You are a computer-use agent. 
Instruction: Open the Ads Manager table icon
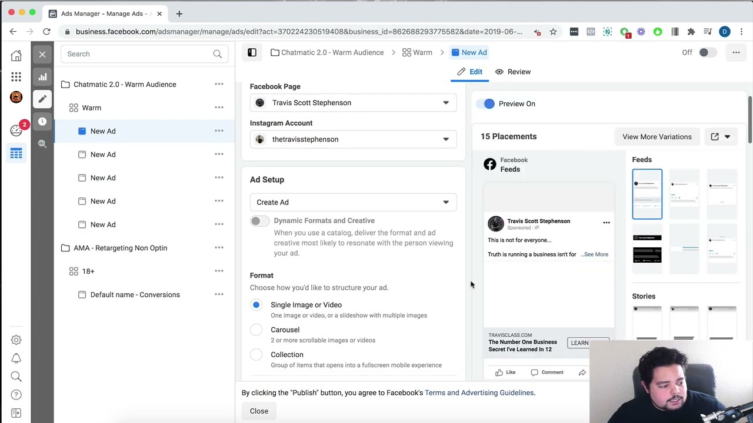(16, 153)
